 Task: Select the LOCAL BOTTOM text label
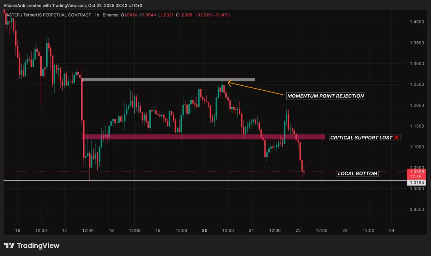coord(357,174)
